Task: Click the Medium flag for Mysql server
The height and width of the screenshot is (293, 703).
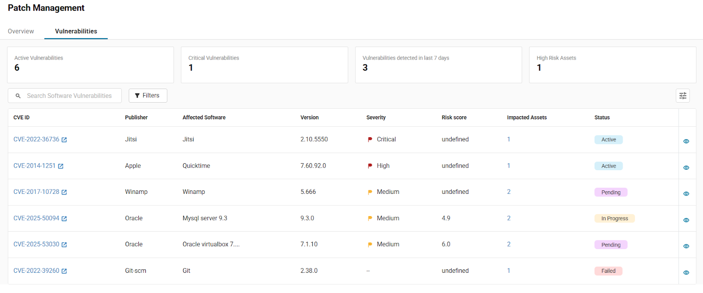Action: [370, 218]
